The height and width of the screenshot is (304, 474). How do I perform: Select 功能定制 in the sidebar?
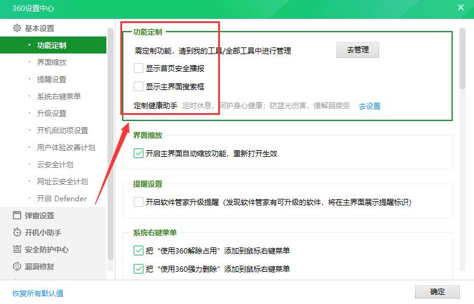(x=53, y=45)
